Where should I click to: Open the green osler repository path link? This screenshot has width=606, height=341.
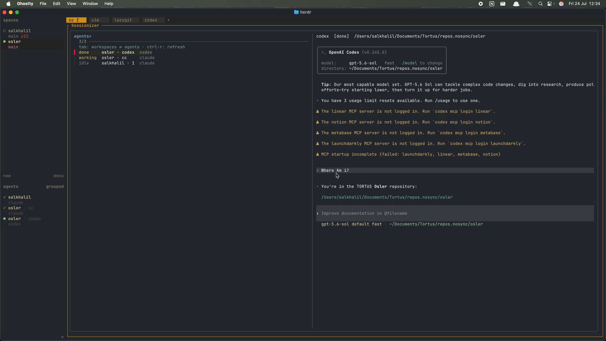(x=387, y=197)
